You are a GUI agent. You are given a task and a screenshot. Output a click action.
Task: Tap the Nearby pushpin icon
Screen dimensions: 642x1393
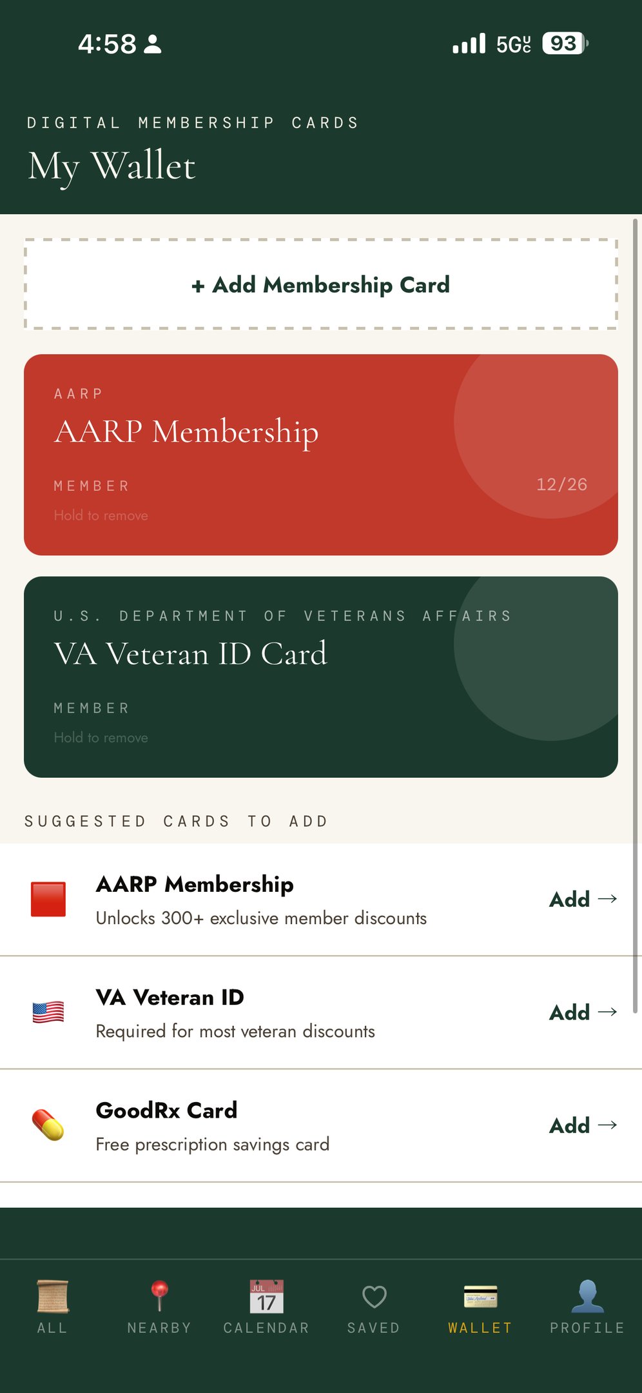pyautogui.click(x=159, y=1296)
